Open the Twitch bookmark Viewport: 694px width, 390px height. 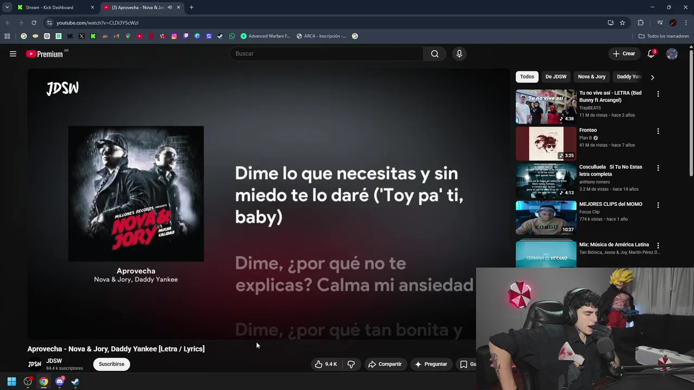tap(186, 36)
